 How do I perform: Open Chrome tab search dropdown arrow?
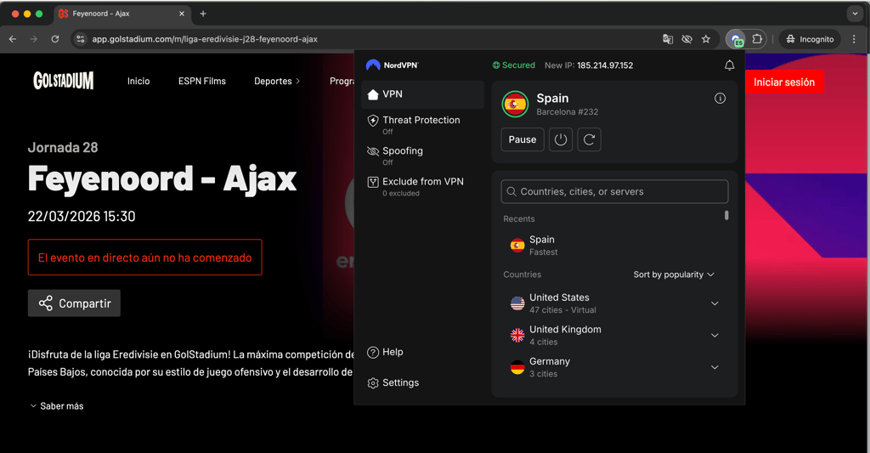click(855, 14)
